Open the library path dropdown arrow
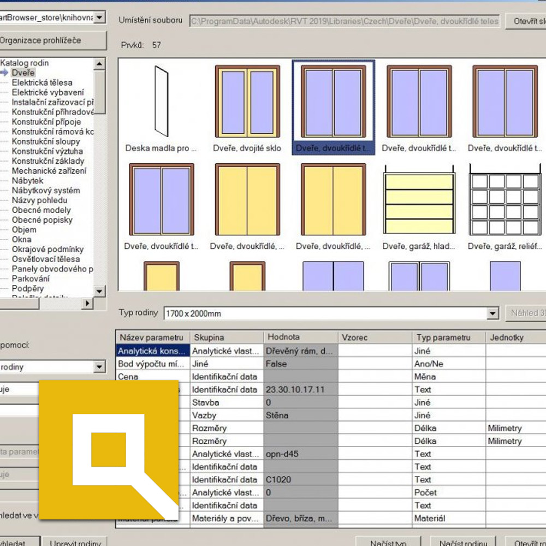Image resolution: width=546 pixels, height=546 pixels. pos(99,17)
